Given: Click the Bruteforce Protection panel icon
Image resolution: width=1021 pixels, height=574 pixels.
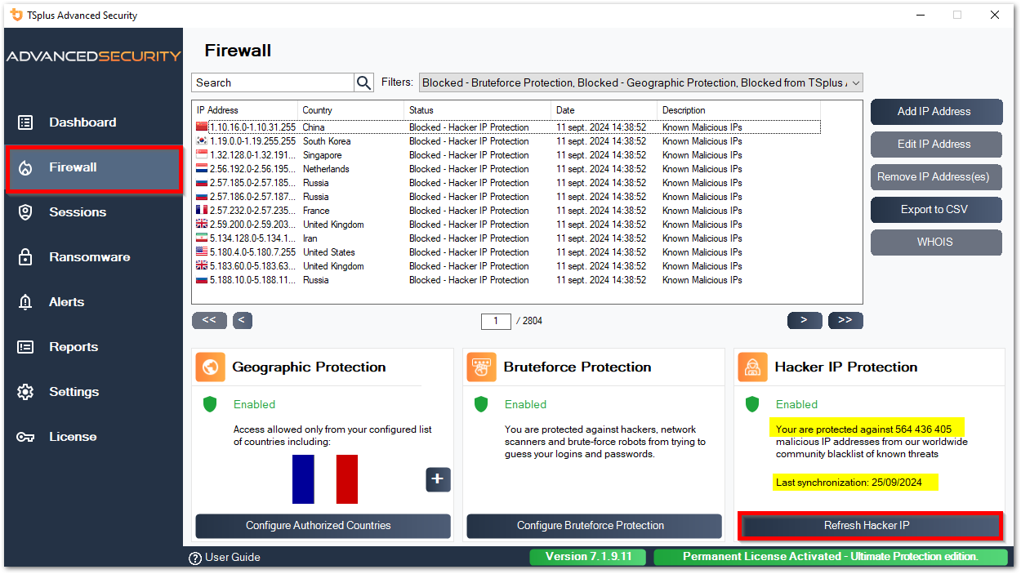Looking at the screenshot, I should click(481, 367).
